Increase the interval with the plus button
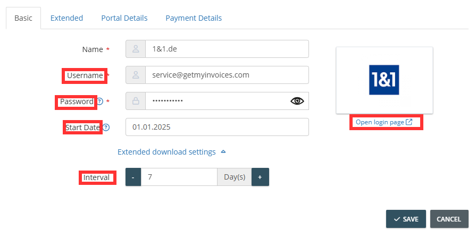Screen dimensions: 476x238 [x=260, y=177]
